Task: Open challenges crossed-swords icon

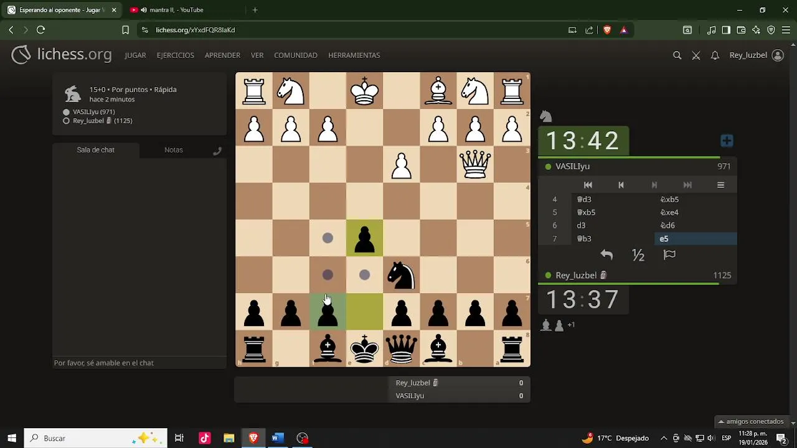Action: point(696,55)
